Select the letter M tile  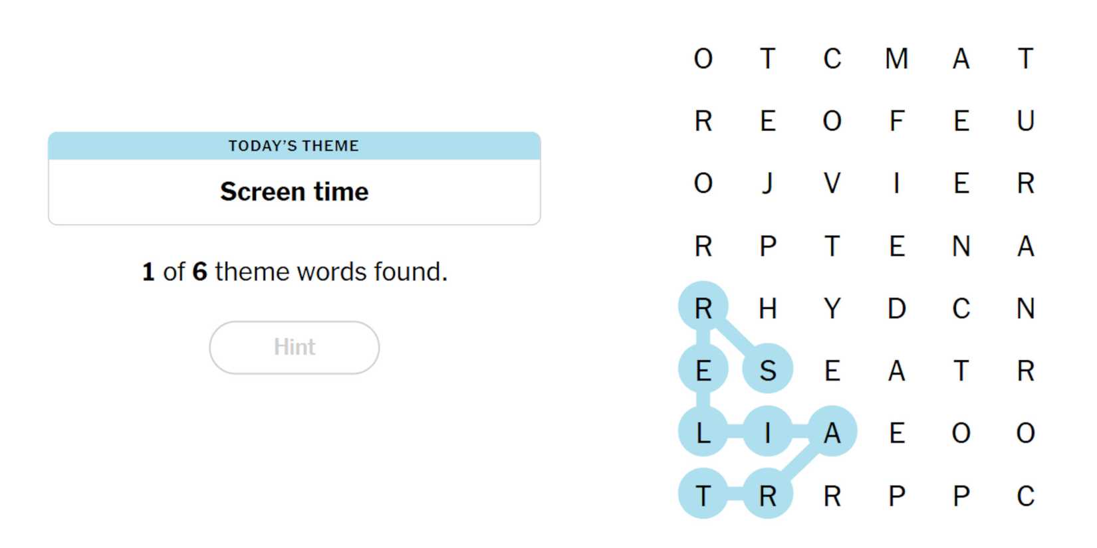(x=896, y=59)
